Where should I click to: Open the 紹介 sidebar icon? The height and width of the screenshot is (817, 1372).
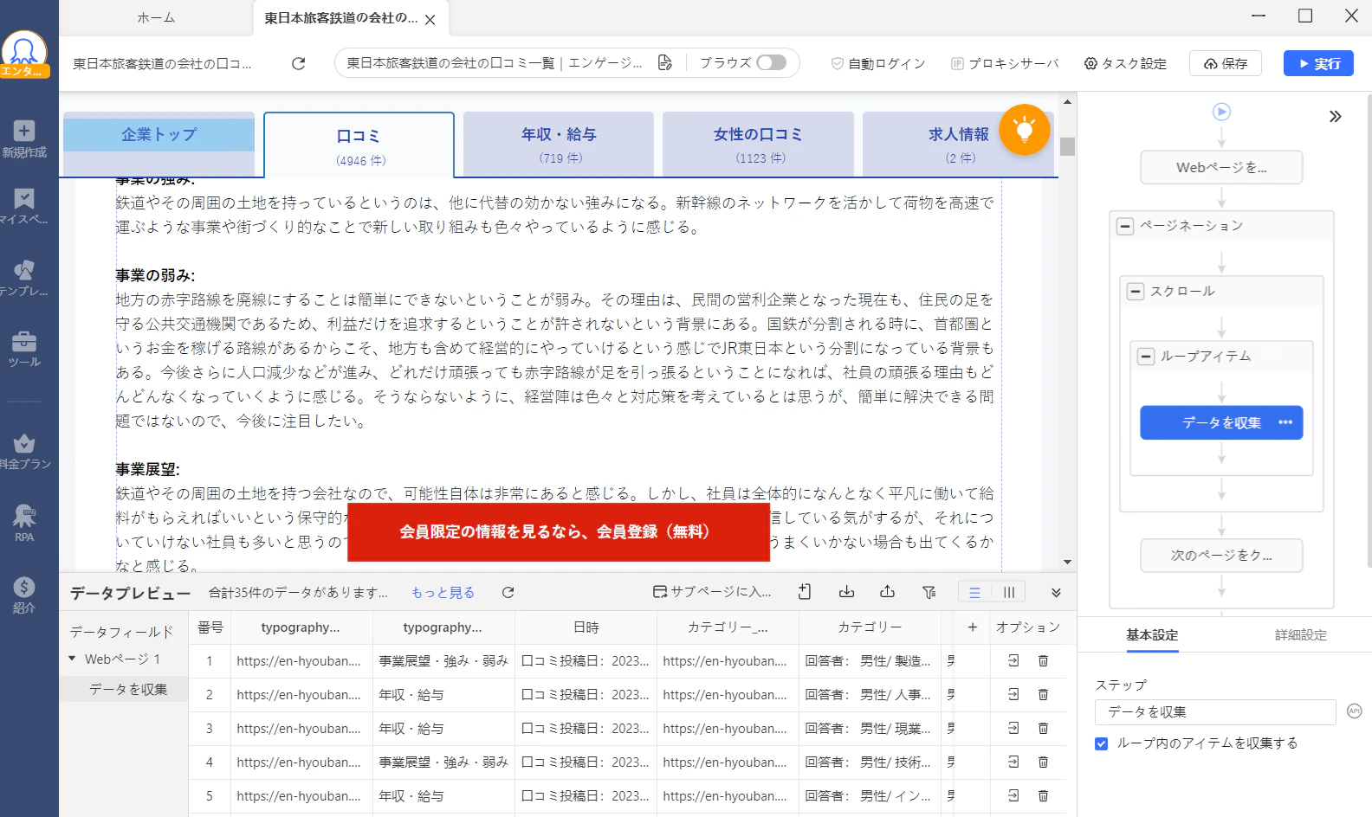24,595
